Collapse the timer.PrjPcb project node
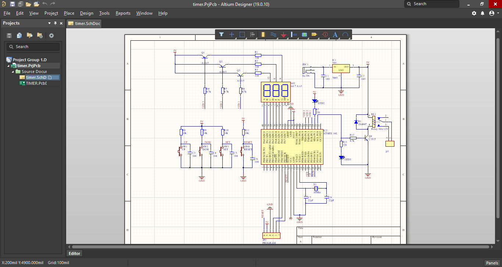Viewport: 502px width, 267px height. pyautogui.click(x=9, y=66)
